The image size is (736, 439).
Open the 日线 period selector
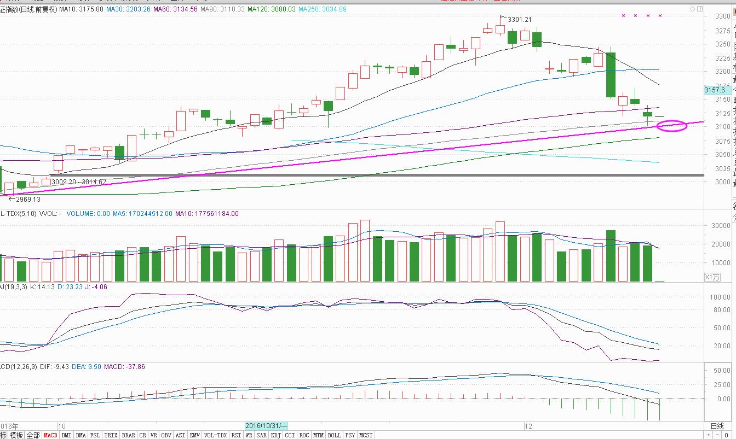[717, 426]
